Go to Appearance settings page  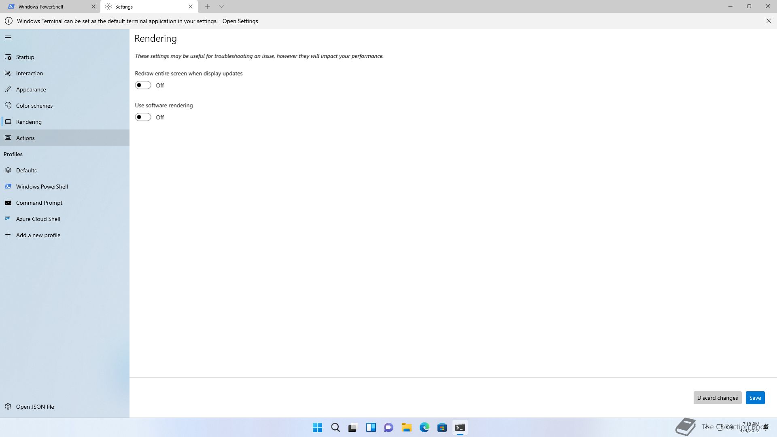tap(65, 89)
